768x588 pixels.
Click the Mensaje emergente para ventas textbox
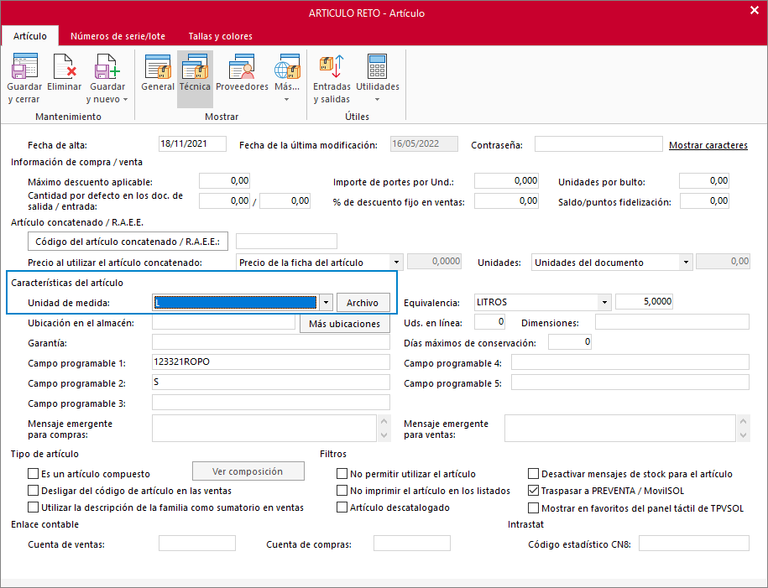[x=620, y=428]
